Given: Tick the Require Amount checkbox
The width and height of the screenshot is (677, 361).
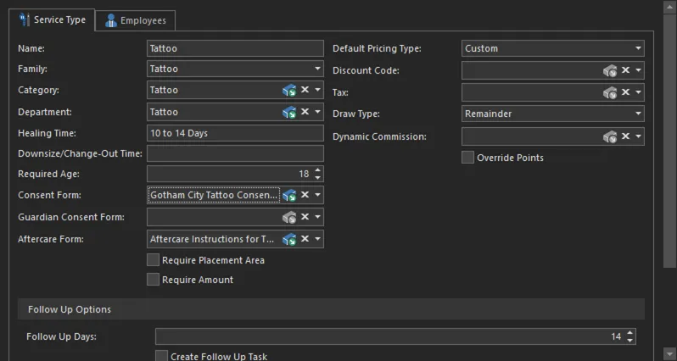Looking at the screenshot, I should click(153, 280).
